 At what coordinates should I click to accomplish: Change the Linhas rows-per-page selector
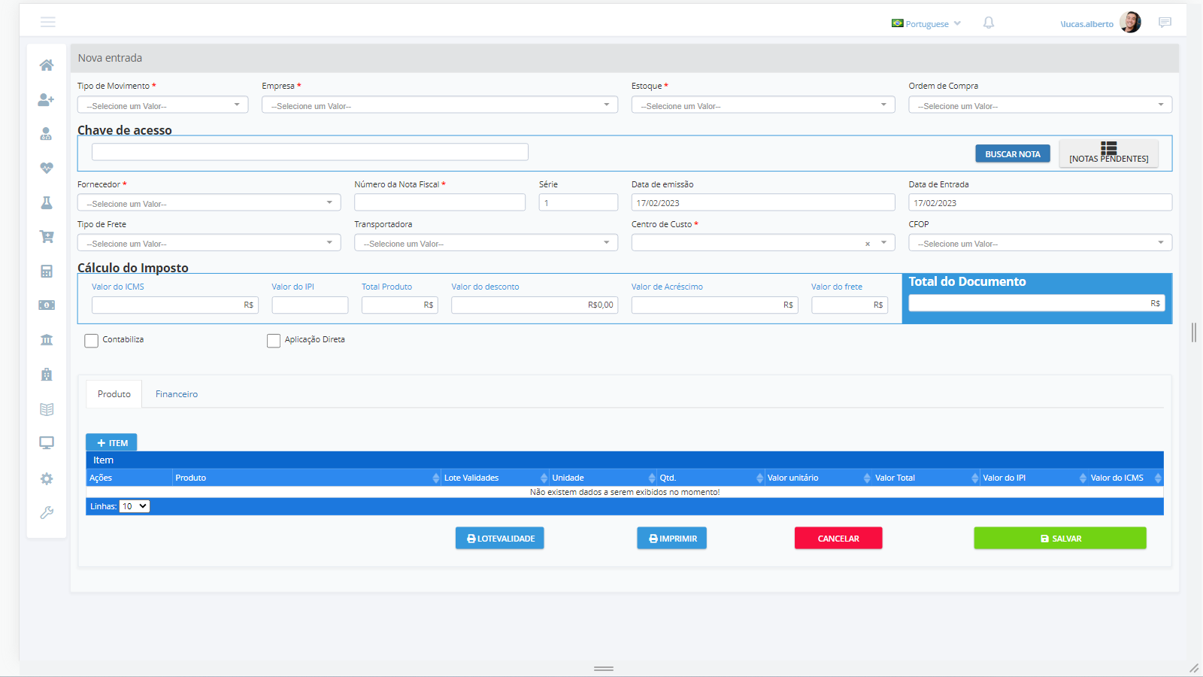click(135, 506)
